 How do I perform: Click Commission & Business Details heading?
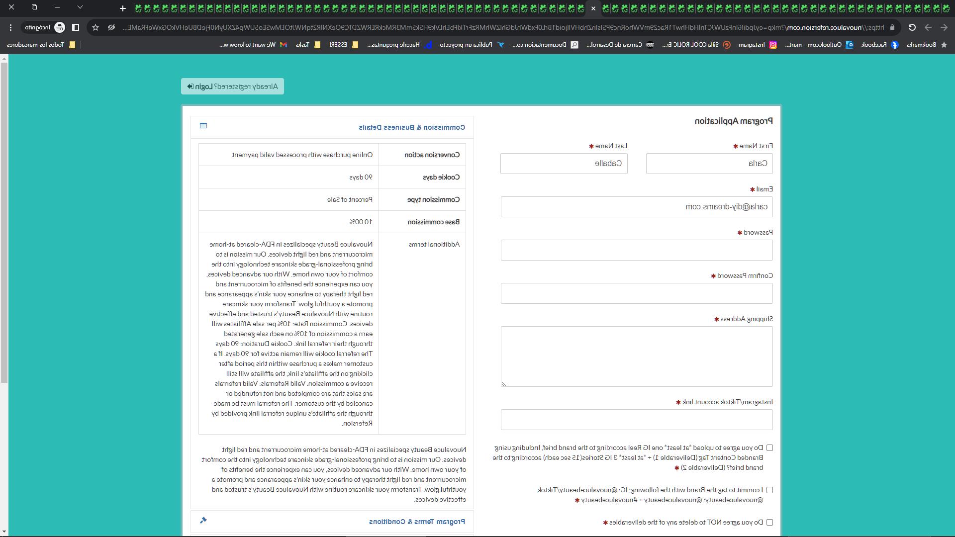click(x=412, y=127)
